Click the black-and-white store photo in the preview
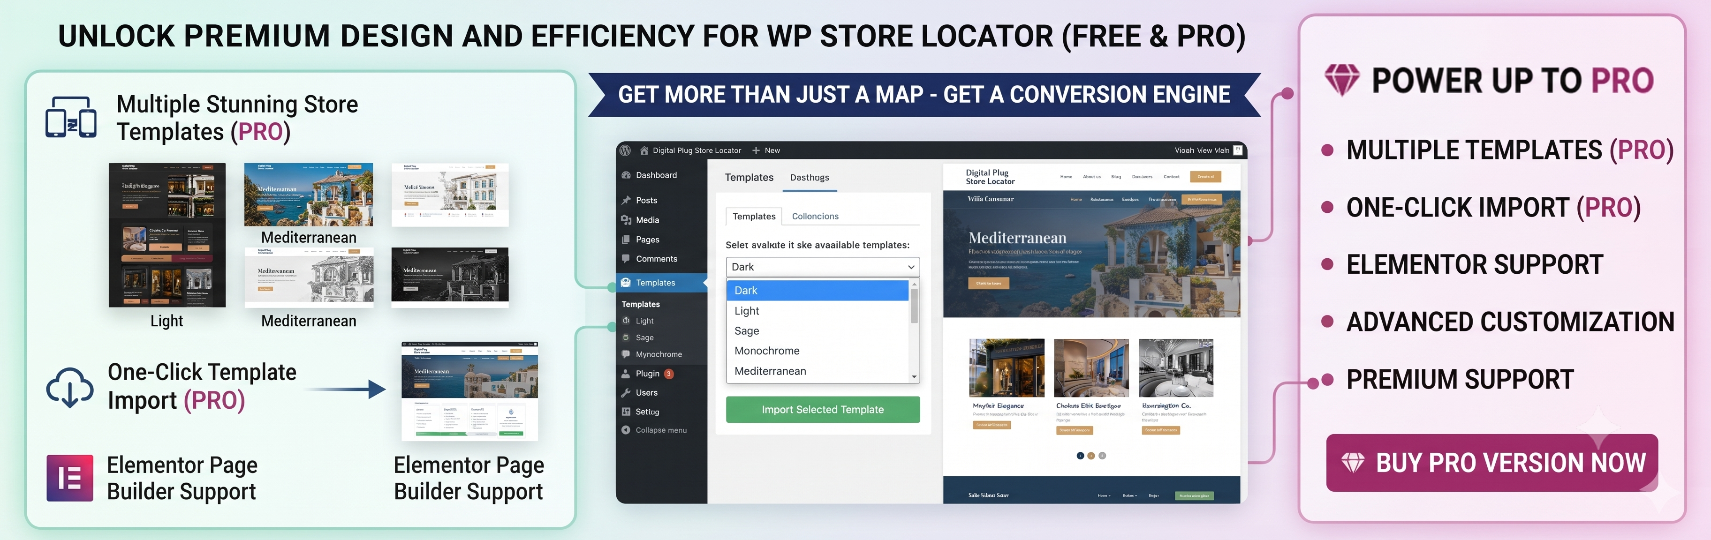1711x540 pixels. (x=1176, y=368)
